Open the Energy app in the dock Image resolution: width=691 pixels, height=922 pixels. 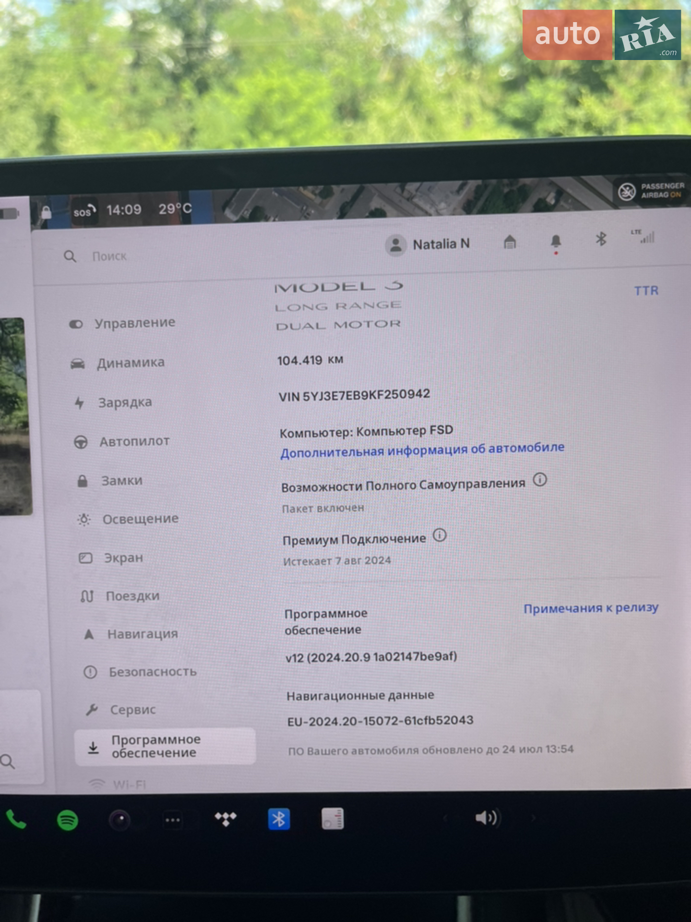point(333,819)
